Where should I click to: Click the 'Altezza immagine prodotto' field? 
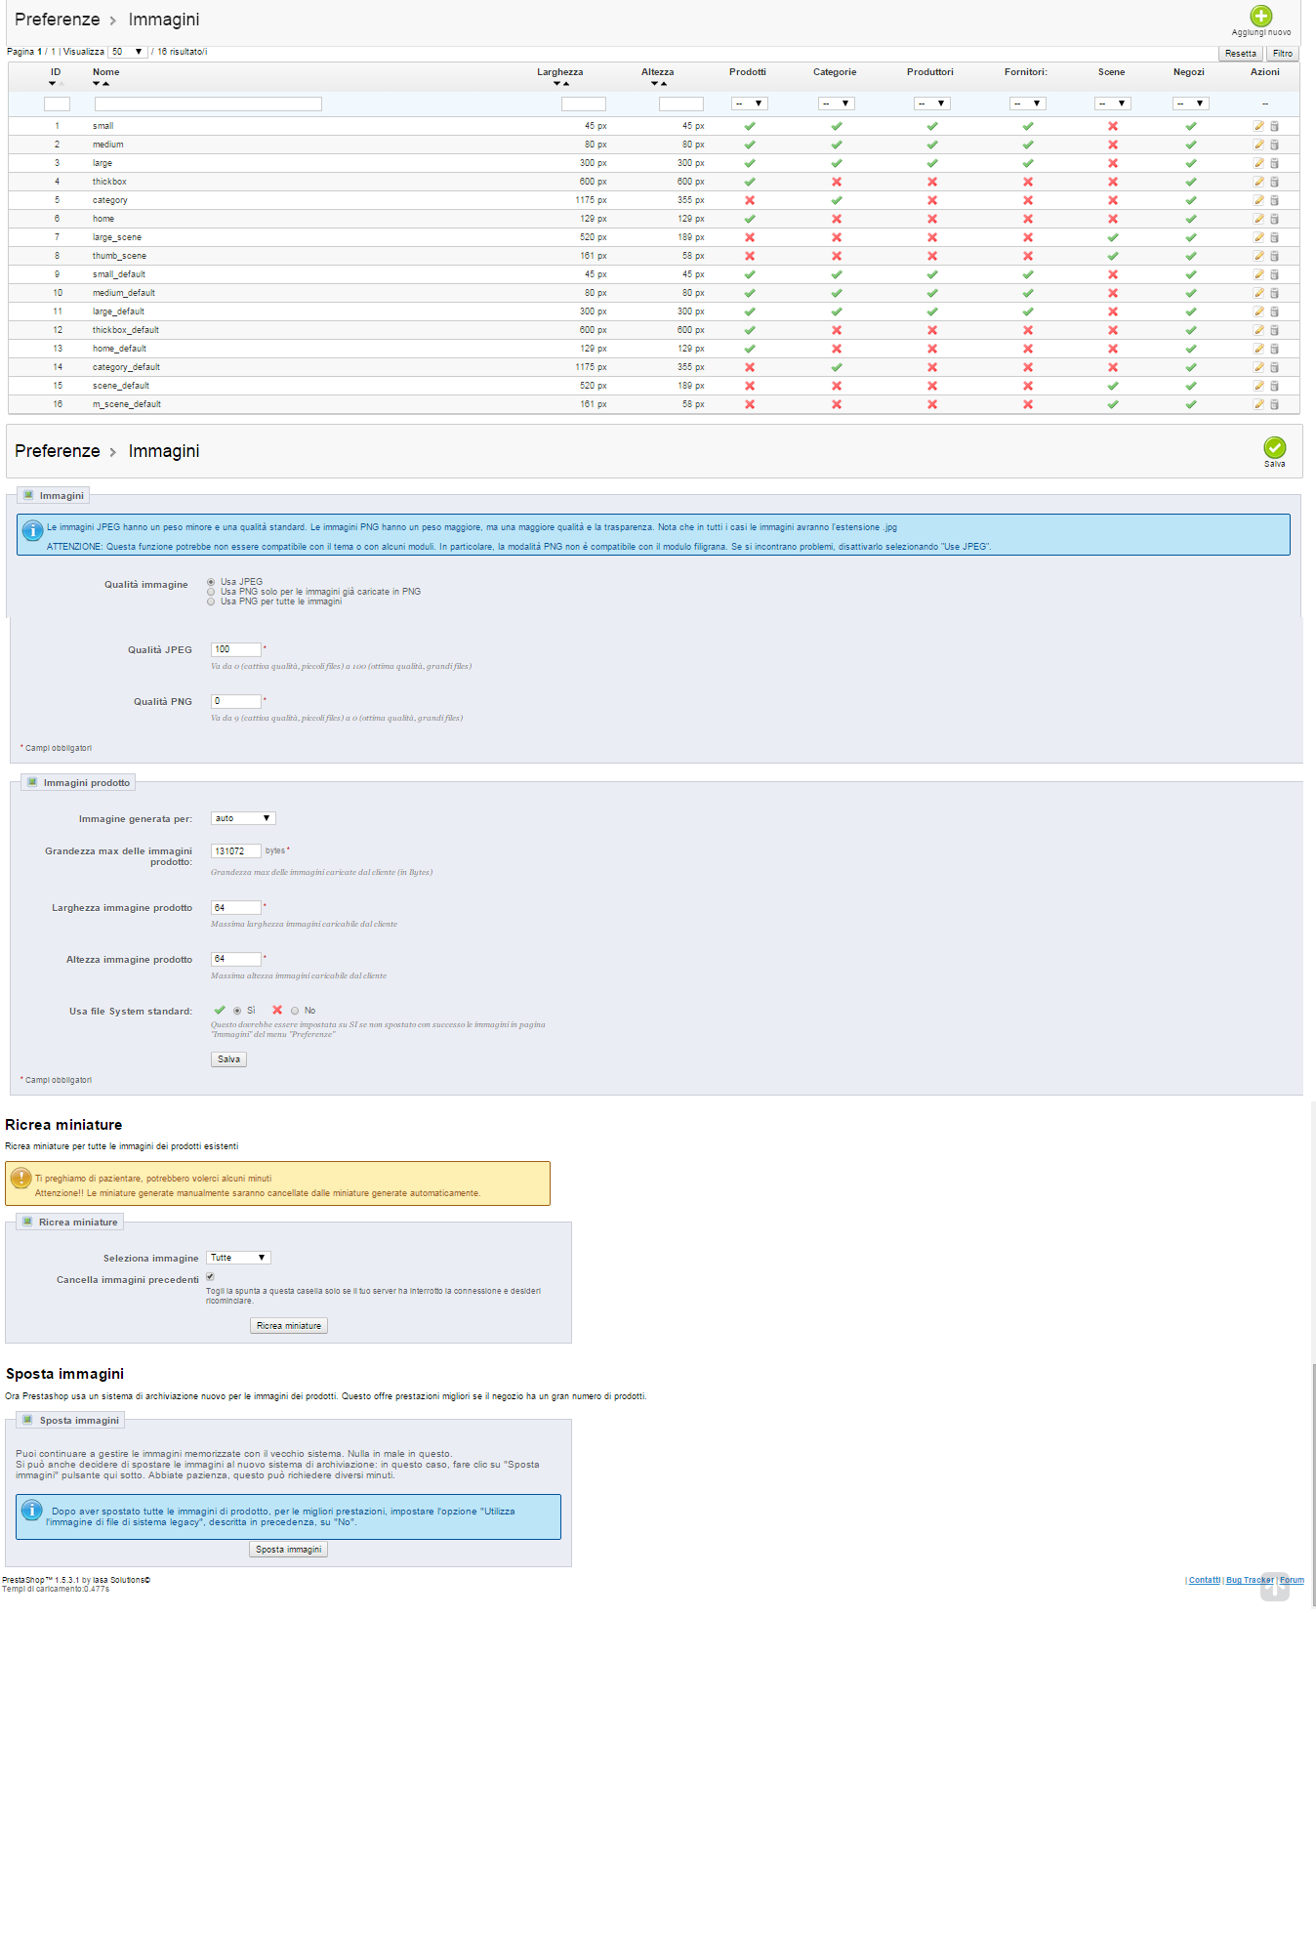(x=236, y=959)
